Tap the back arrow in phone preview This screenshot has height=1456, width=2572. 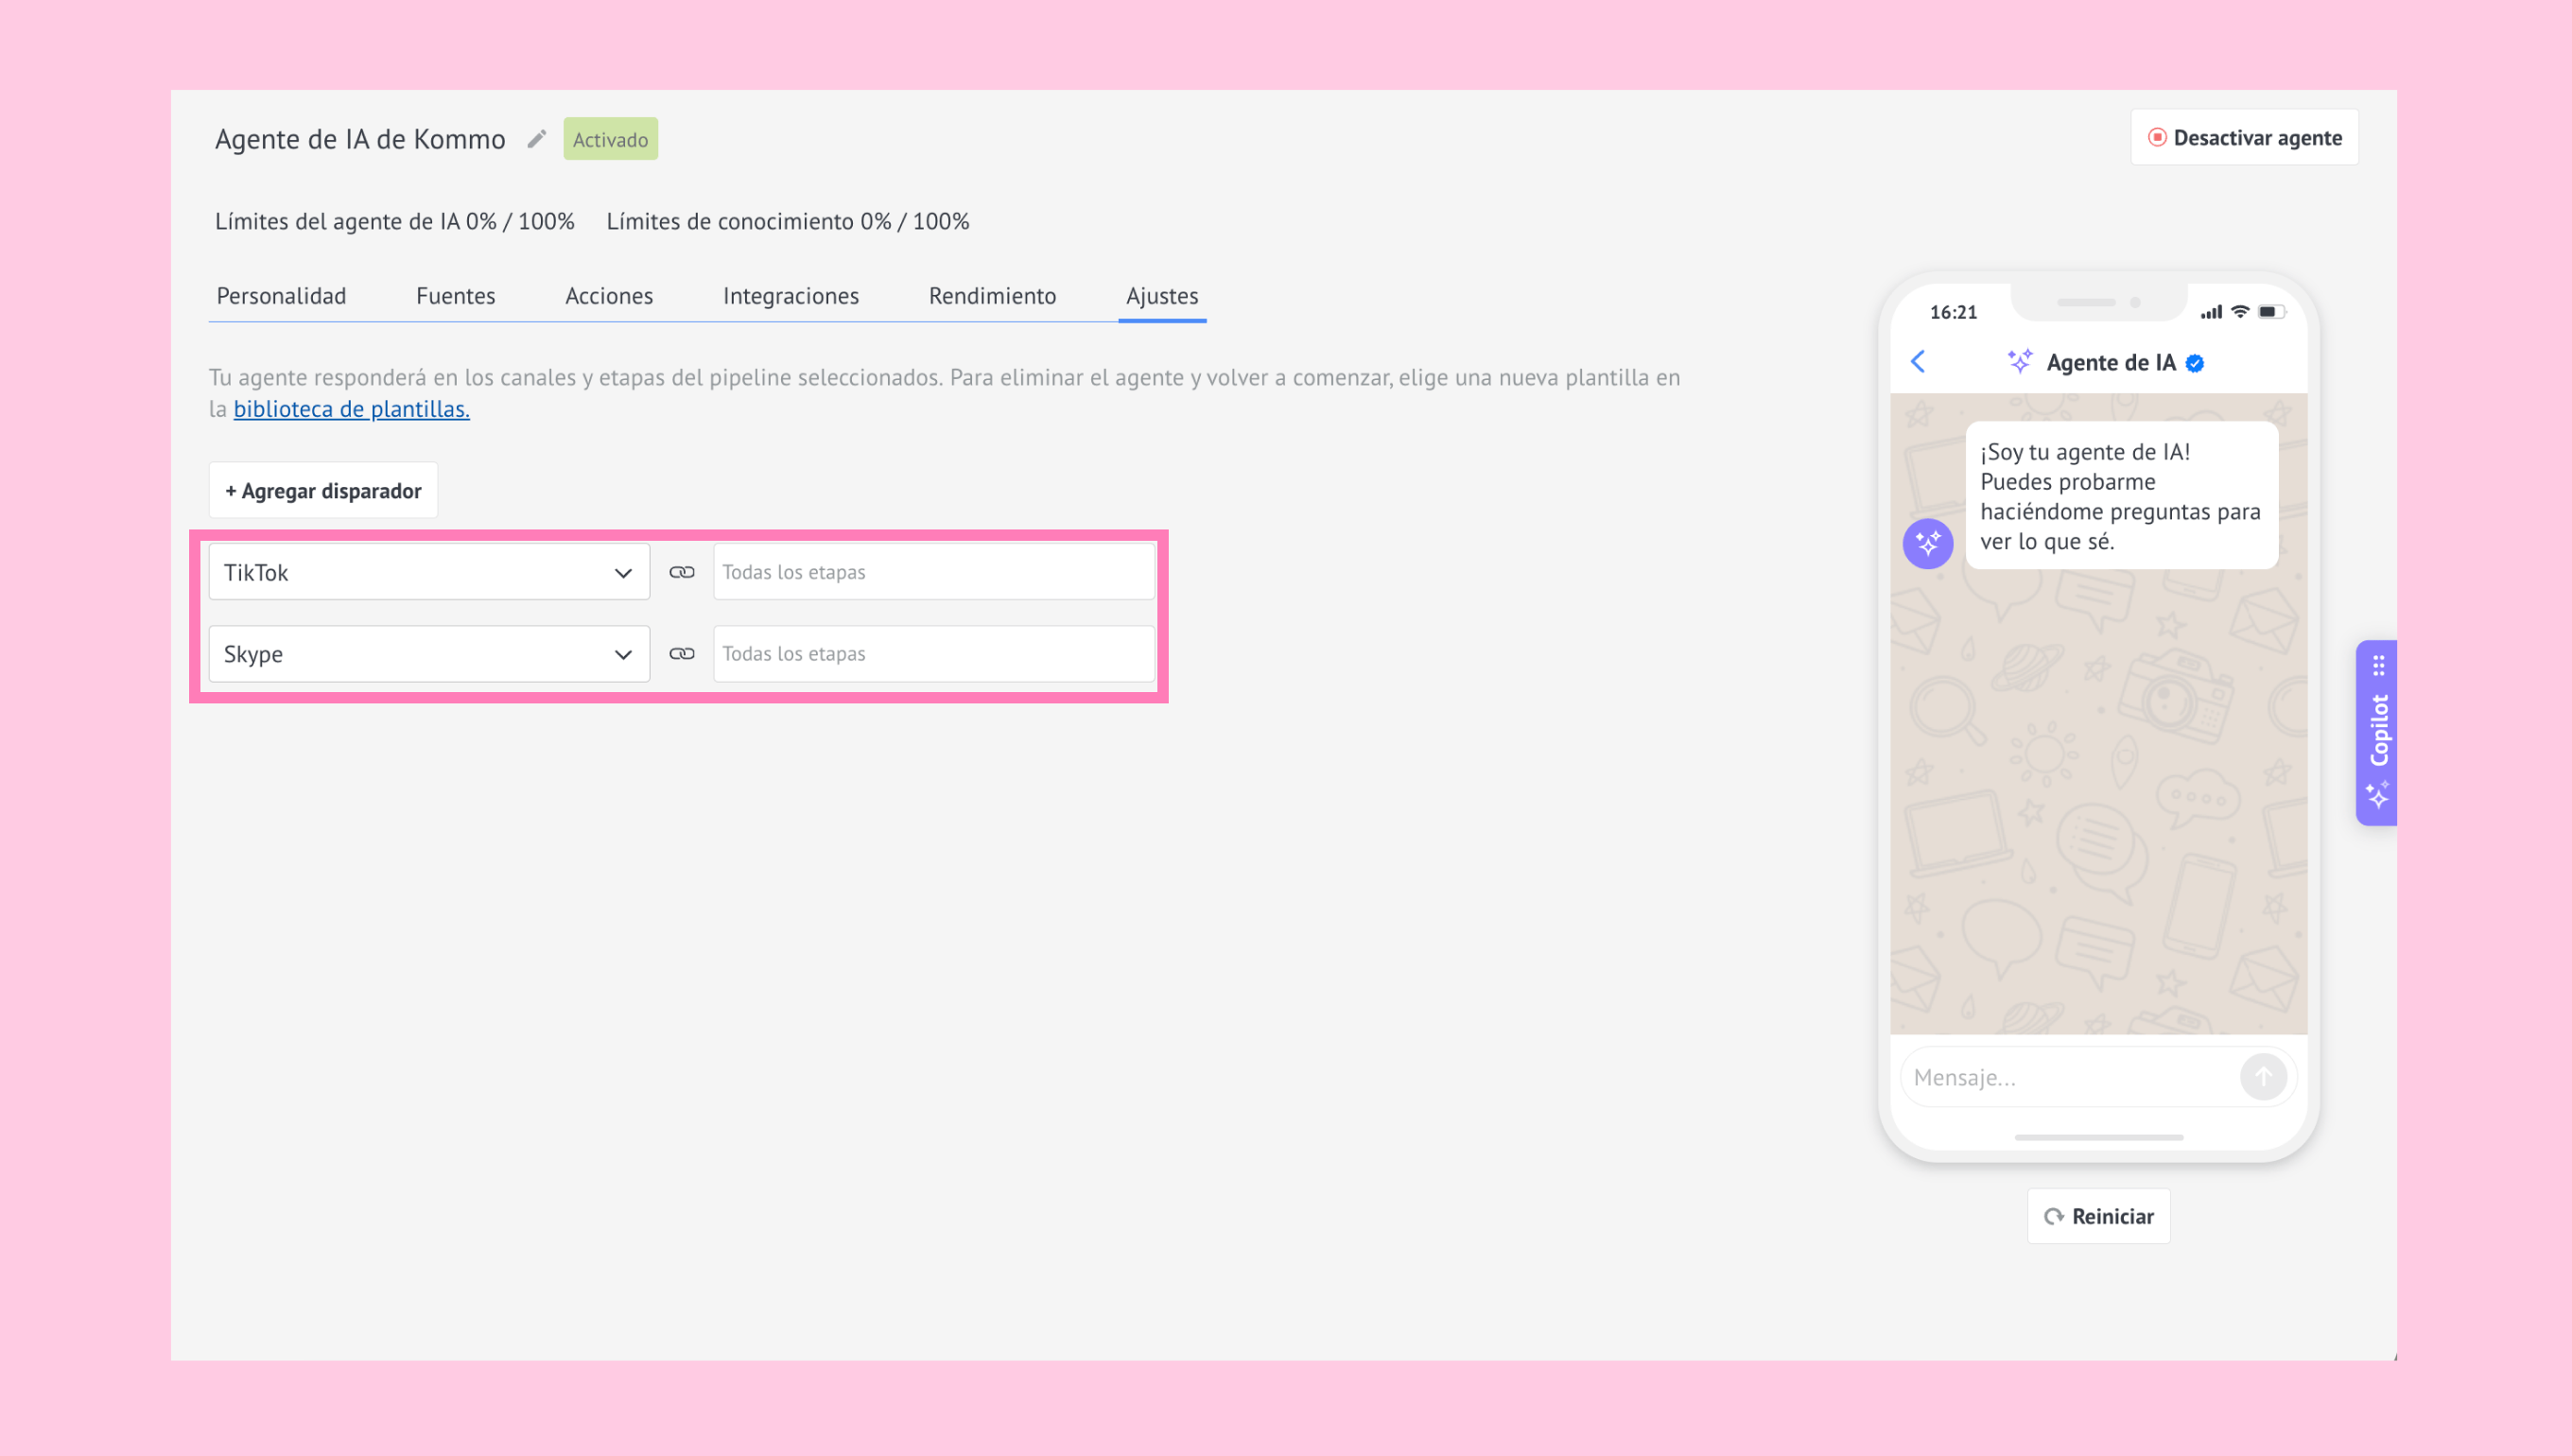click(x=1918, y=362)
